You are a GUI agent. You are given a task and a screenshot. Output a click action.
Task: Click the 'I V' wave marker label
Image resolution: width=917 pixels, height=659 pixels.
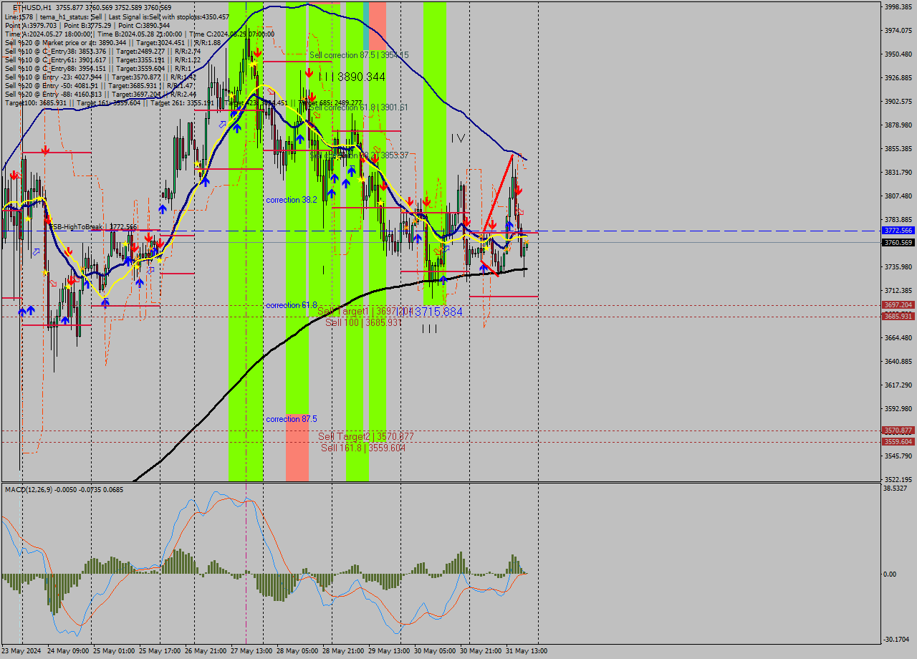point(458,138)
